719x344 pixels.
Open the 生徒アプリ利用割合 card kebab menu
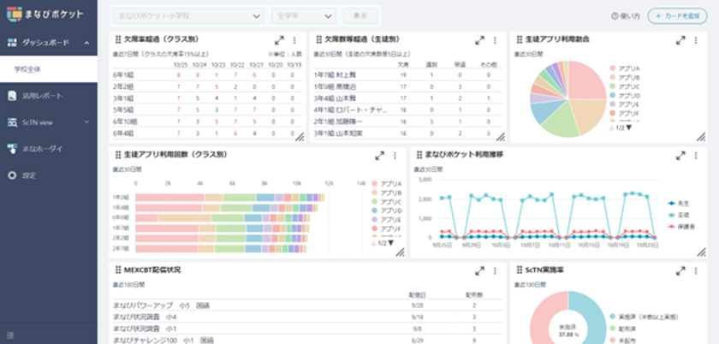point(696,40)
